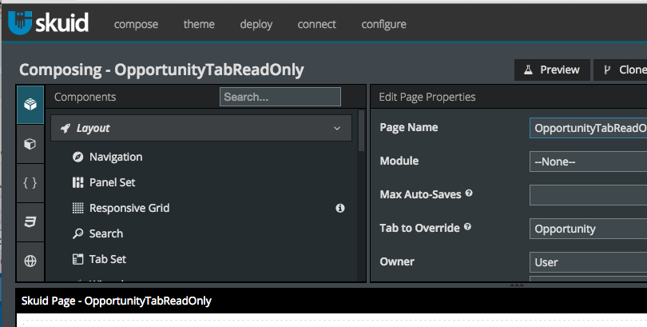
Task: Click the Clone button
Action: click(621, 70)
